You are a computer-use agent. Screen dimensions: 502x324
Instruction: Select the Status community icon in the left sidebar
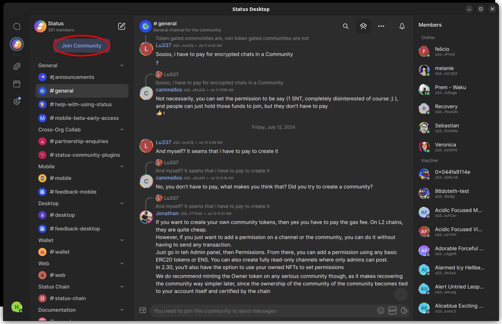[17, 44]
